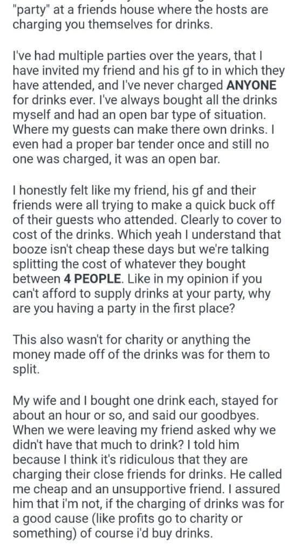Click the paragraph starting "I honestly felt like"

(x=147, y=249)
